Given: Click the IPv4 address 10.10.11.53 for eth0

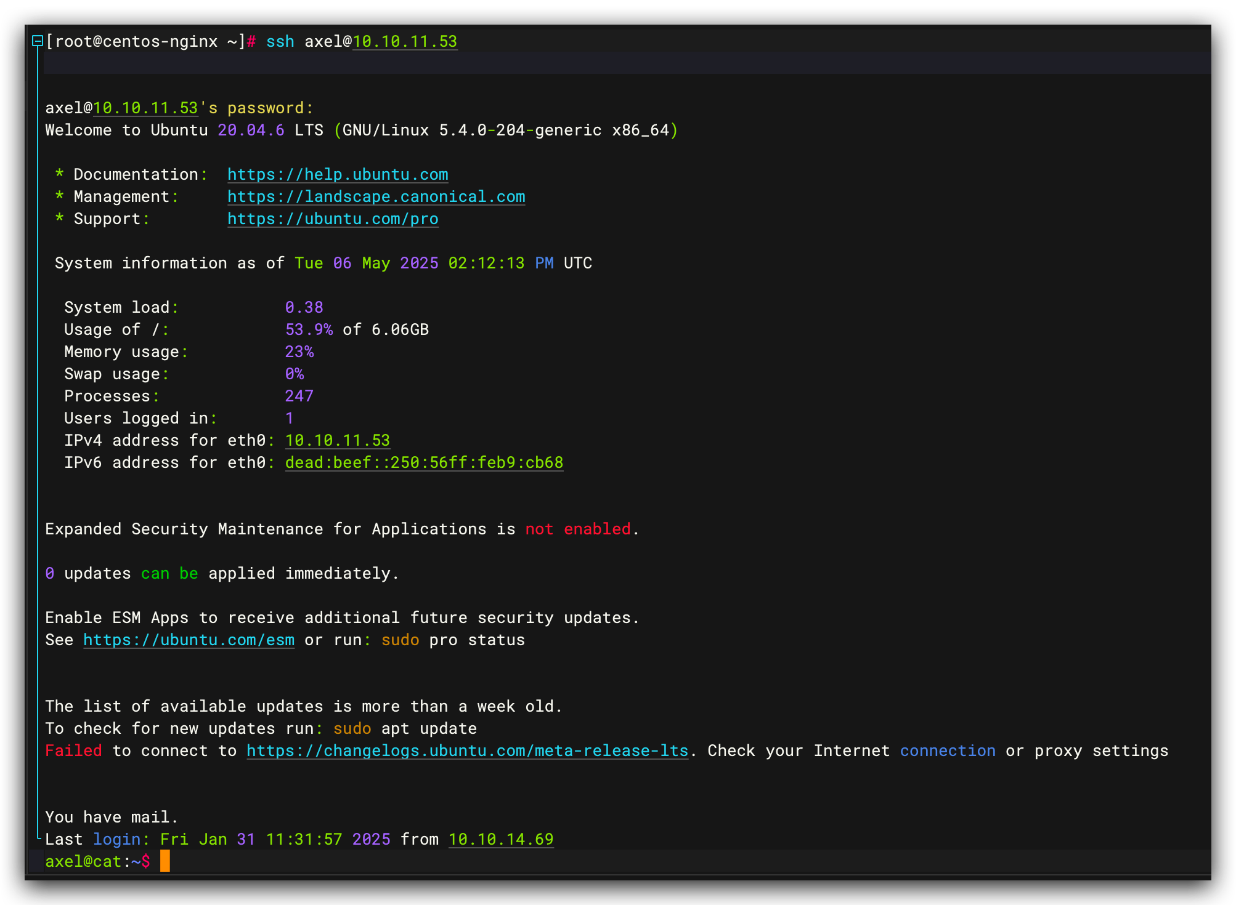Looking at the screenshot, I should [337, 441].
